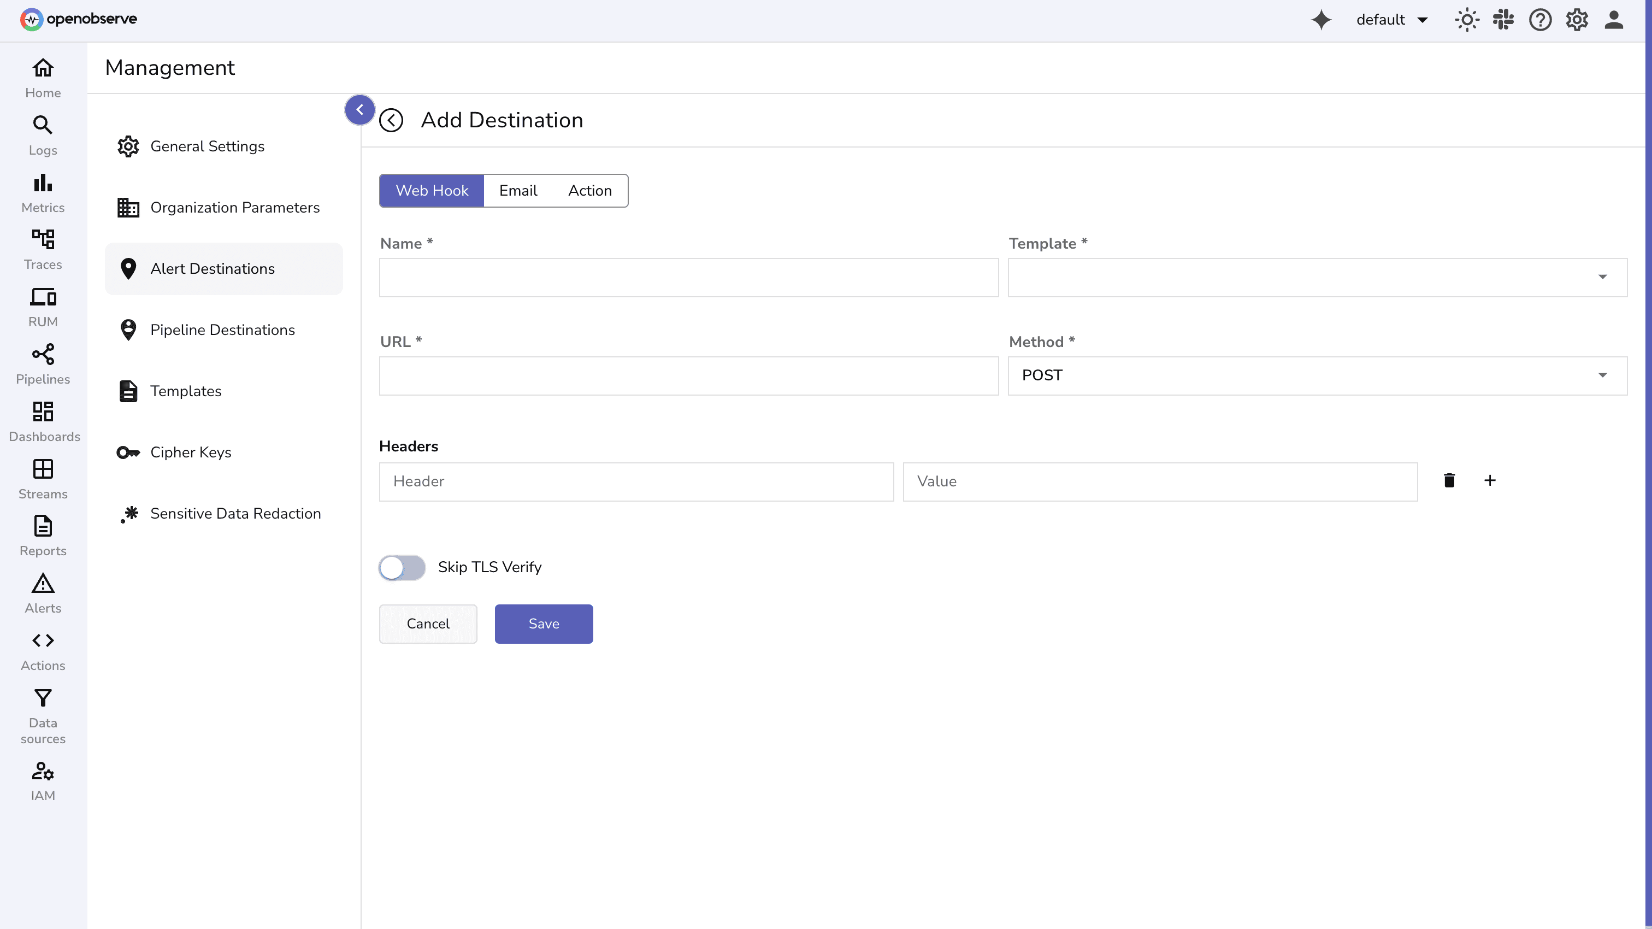Open the Template dropdown
The height and width of the screenshot is (929, 1652).
click(x=1603, y=277)
